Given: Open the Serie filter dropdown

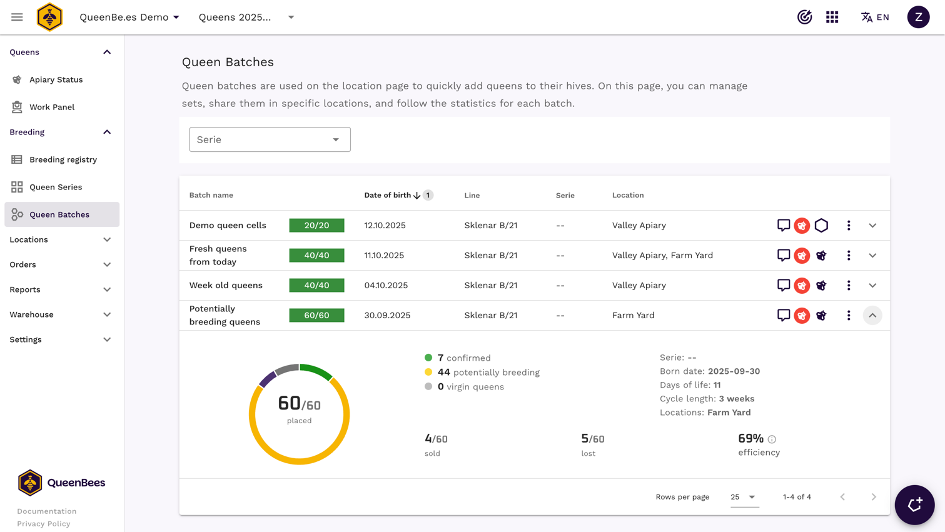Looking at the screenshot, I should click(270, 139).
